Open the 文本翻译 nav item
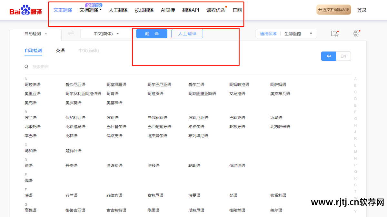 coord(63,10)
